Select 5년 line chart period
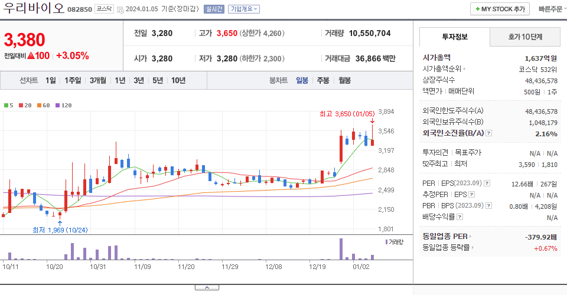Viewport: 567px width, 295px height. 158,80
